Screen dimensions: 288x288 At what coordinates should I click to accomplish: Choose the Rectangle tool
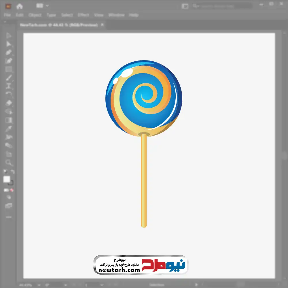(9, 69)
